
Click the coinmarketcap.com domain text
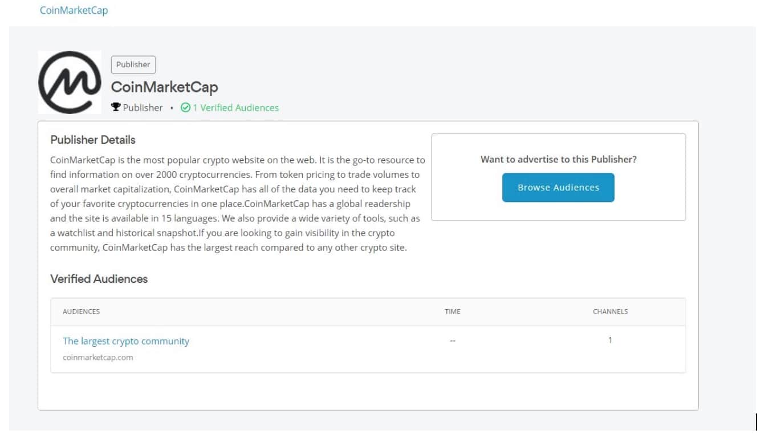pos(98,358)
